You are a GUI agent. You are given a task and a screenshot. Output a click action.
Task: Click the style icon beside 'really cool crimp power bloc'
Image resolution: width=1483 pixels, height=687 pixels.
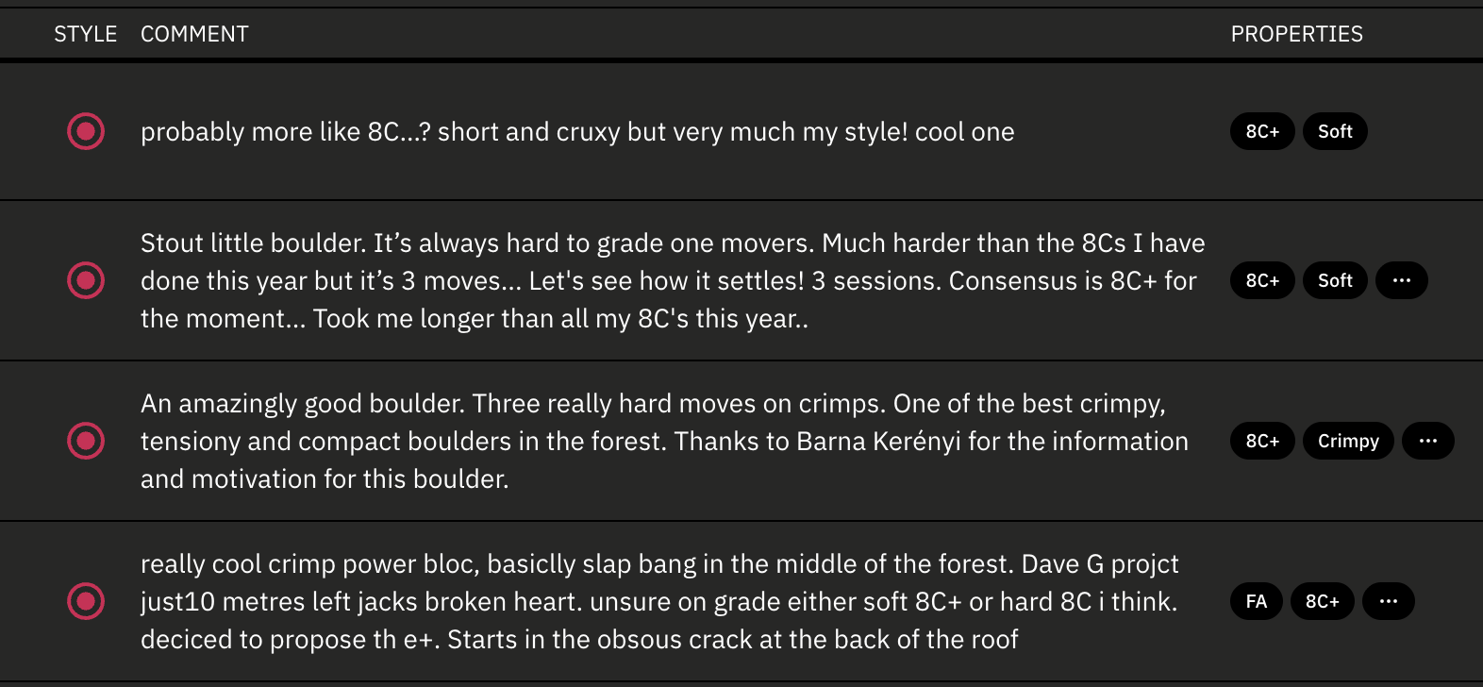coord(86,601)
